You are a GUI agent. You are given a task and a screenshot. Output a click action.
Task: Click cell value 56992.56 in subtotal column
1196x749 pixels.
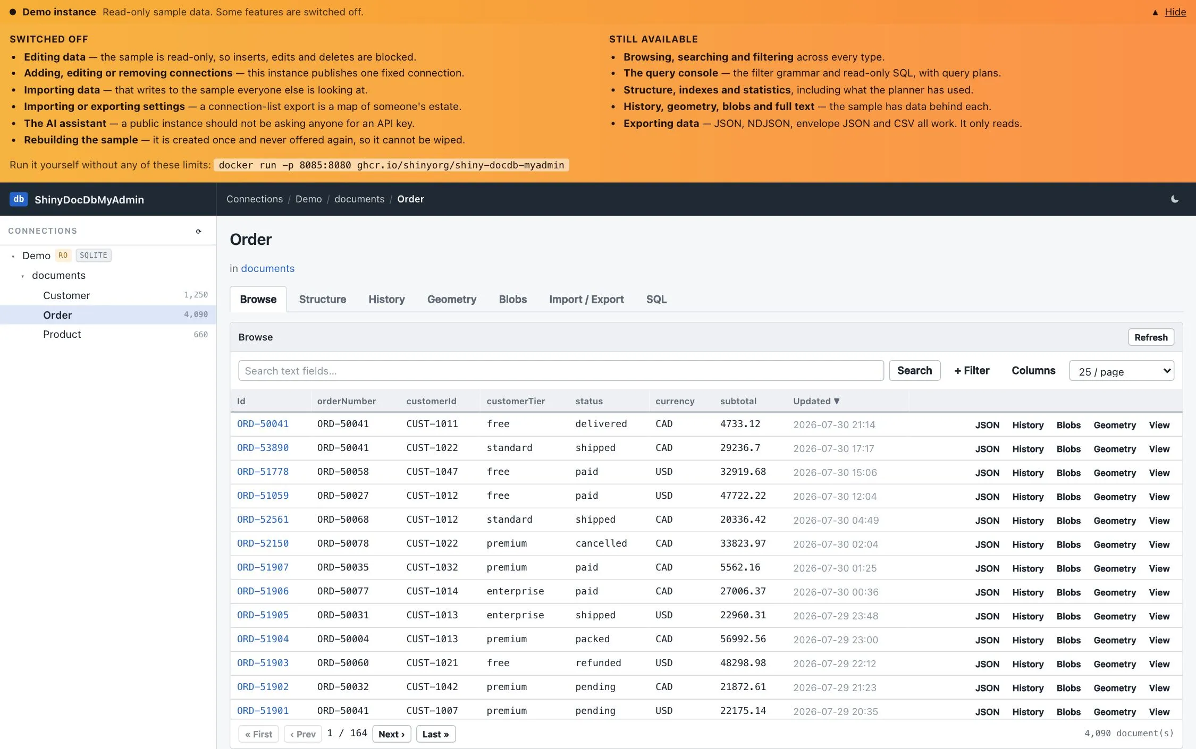pos(743,639)
